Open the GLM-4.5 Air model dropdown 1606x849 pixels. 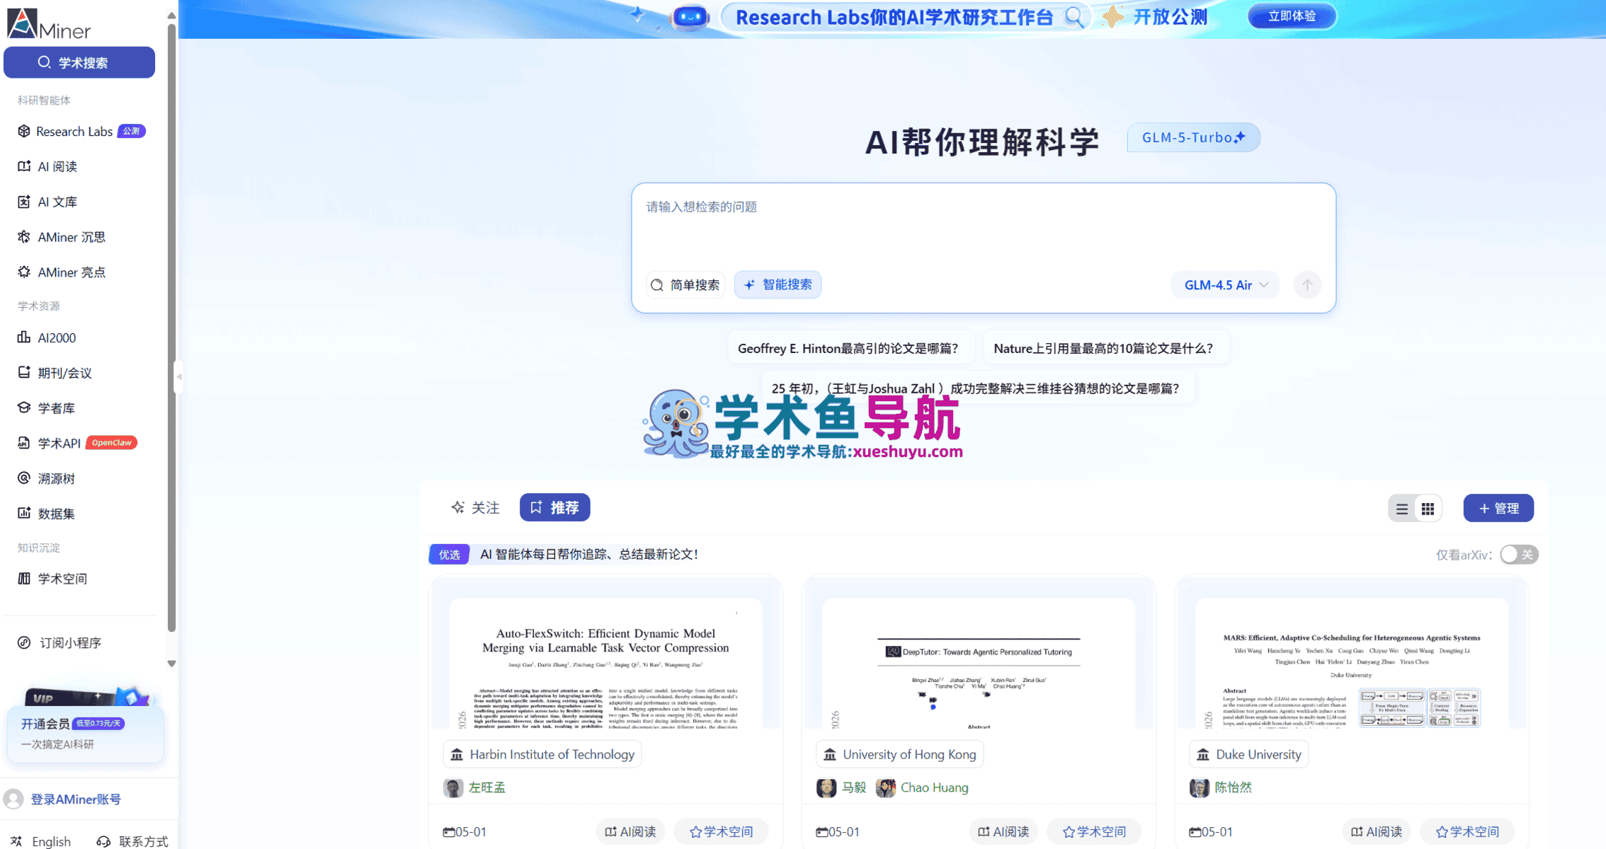coord(1225,285)
